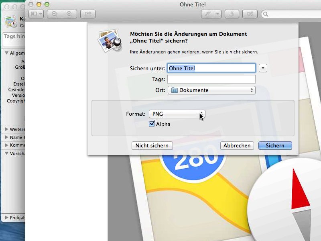Click the search magnifier icon
The image size is (321, 241).
pos(266,14)
